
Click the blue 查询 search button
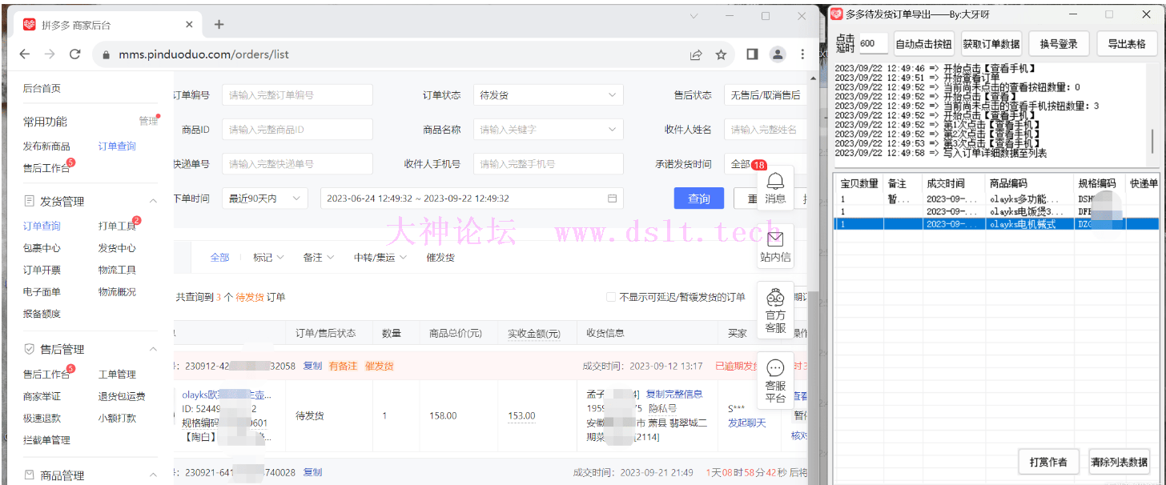click(x=699, y=198)
